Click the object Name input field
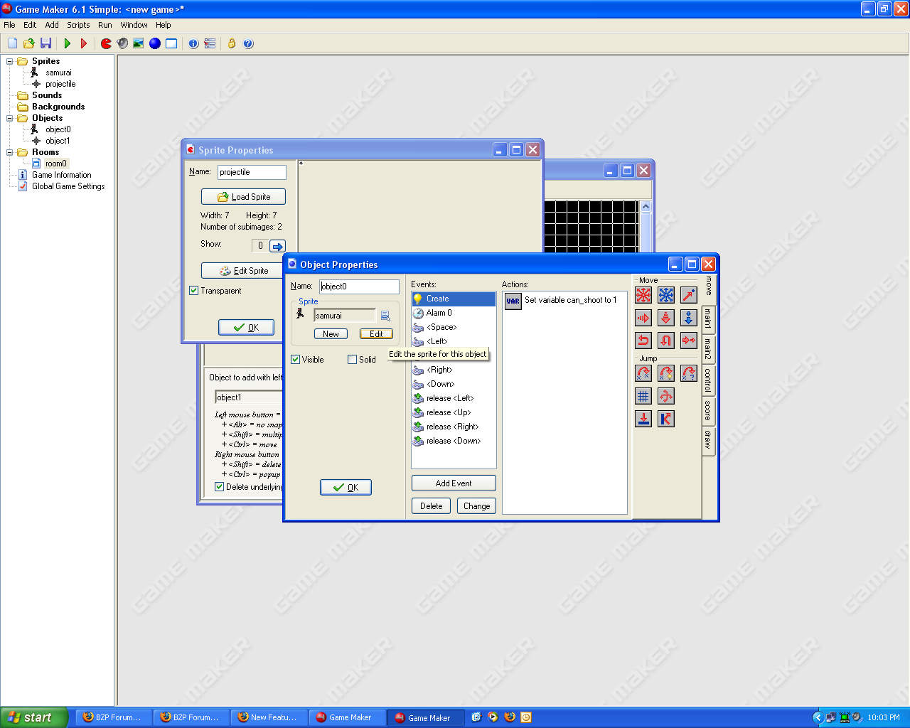The width and height of the screenshot is (910, 728). (x=359, y=287)
